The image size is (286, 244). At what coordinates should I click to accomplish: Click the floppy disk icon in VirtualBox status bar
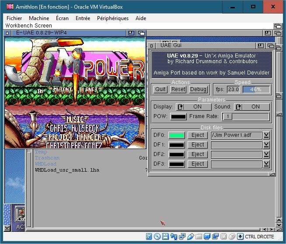click(165, 236)
